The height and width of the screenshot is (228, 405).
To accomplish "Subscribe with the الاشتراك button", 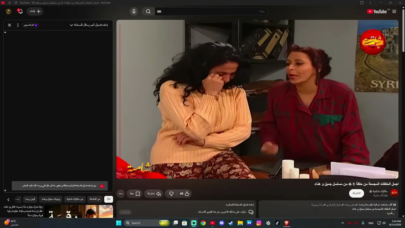I will [357, 193].
